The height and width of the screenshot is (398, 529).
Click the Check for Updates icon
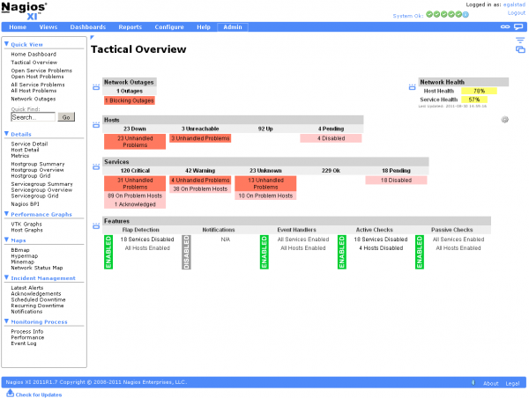tap(9, 393)
